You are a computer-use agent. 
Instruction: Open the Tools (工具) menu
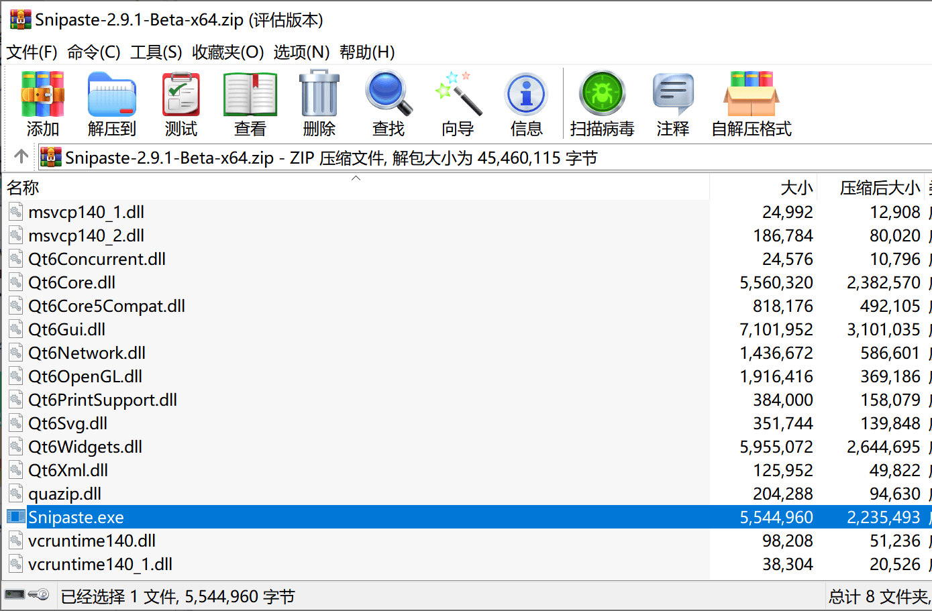click(x=156, y=52)
